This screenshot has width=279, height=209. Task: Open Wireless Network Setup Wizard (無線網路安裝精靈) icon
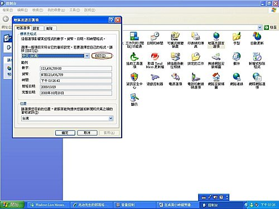[x=216, y=60]
